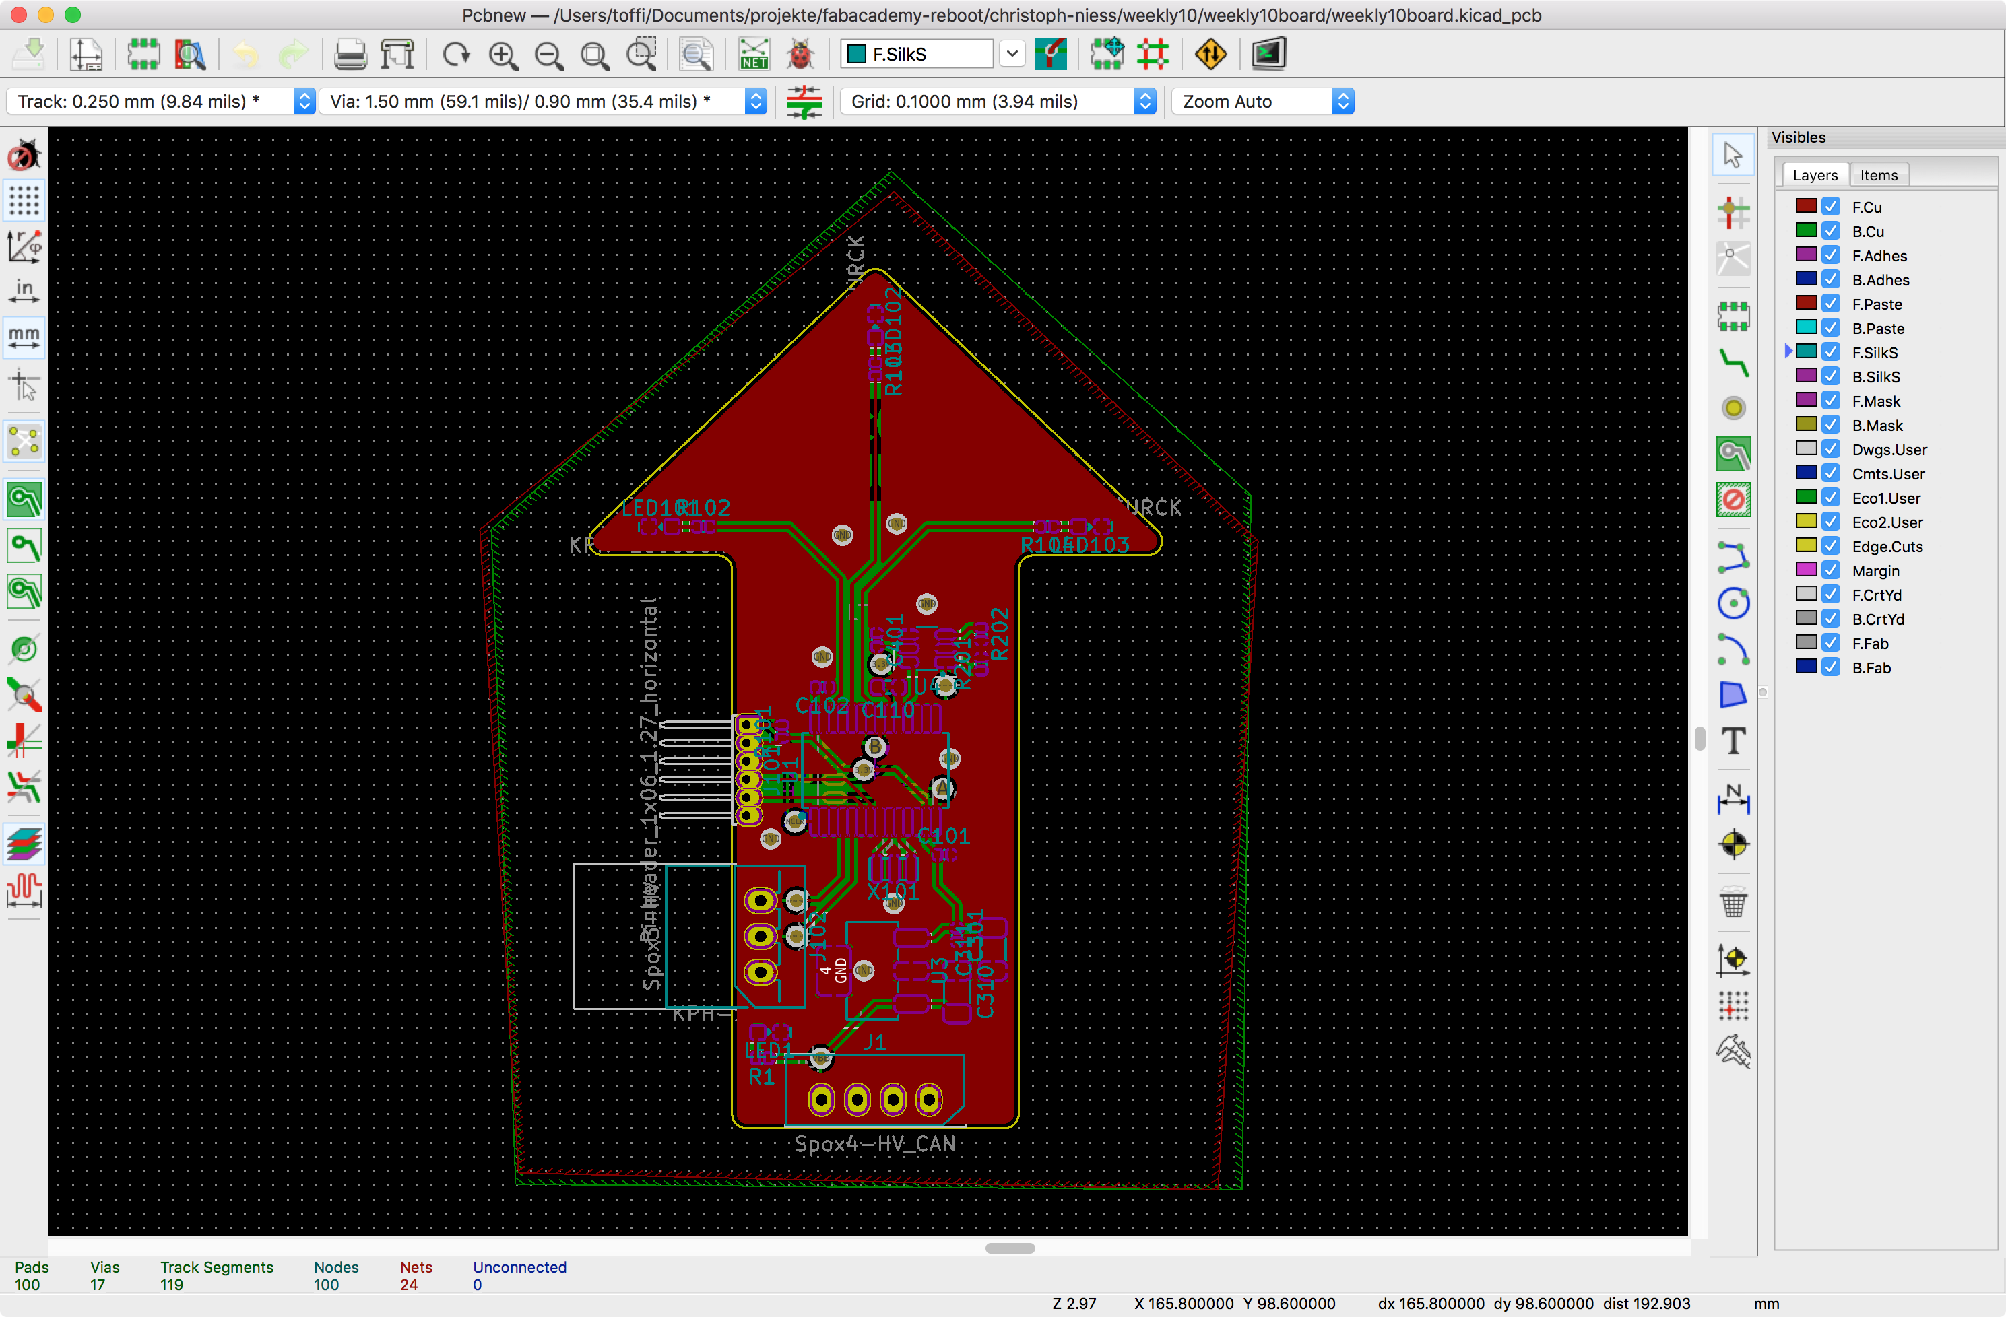Hide the Edge.Cuts layer checkbox
The width and height of the screenshot is (2006, 1317).
[1831, 546]
